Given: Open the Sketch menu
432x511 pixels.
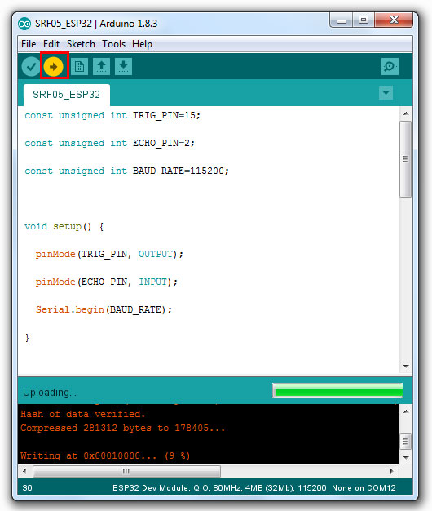Looking at the screenshot, I should (x=81, y=44).
